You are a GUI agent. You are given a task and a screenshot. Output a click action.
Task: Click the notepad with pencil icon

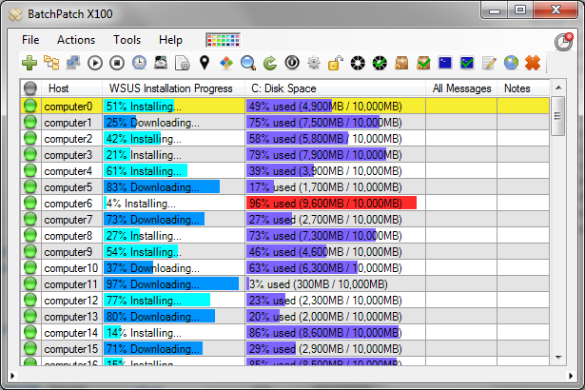tap(489, 63)
